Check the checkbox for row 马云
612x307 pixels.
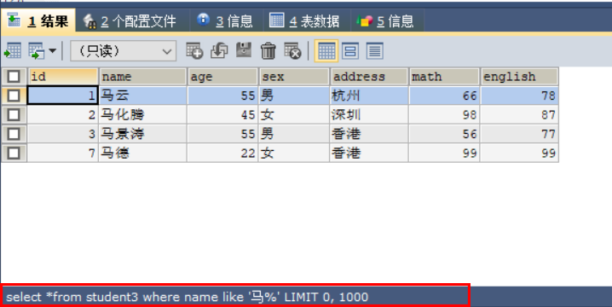[x=14, y=96]
